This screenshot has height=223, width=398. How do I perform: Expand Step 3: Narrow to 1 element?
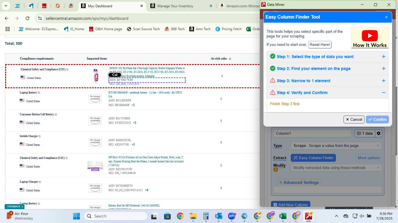click(328, 81)
